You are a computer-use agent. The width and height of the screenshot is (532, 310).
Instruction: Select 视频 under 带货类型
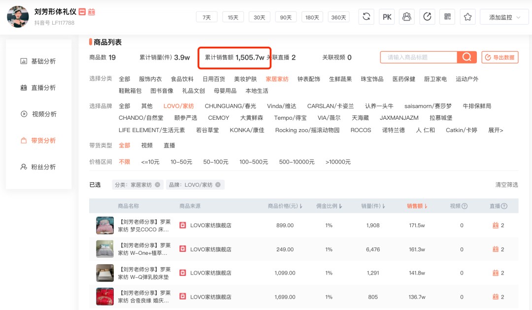coord(147,145)
